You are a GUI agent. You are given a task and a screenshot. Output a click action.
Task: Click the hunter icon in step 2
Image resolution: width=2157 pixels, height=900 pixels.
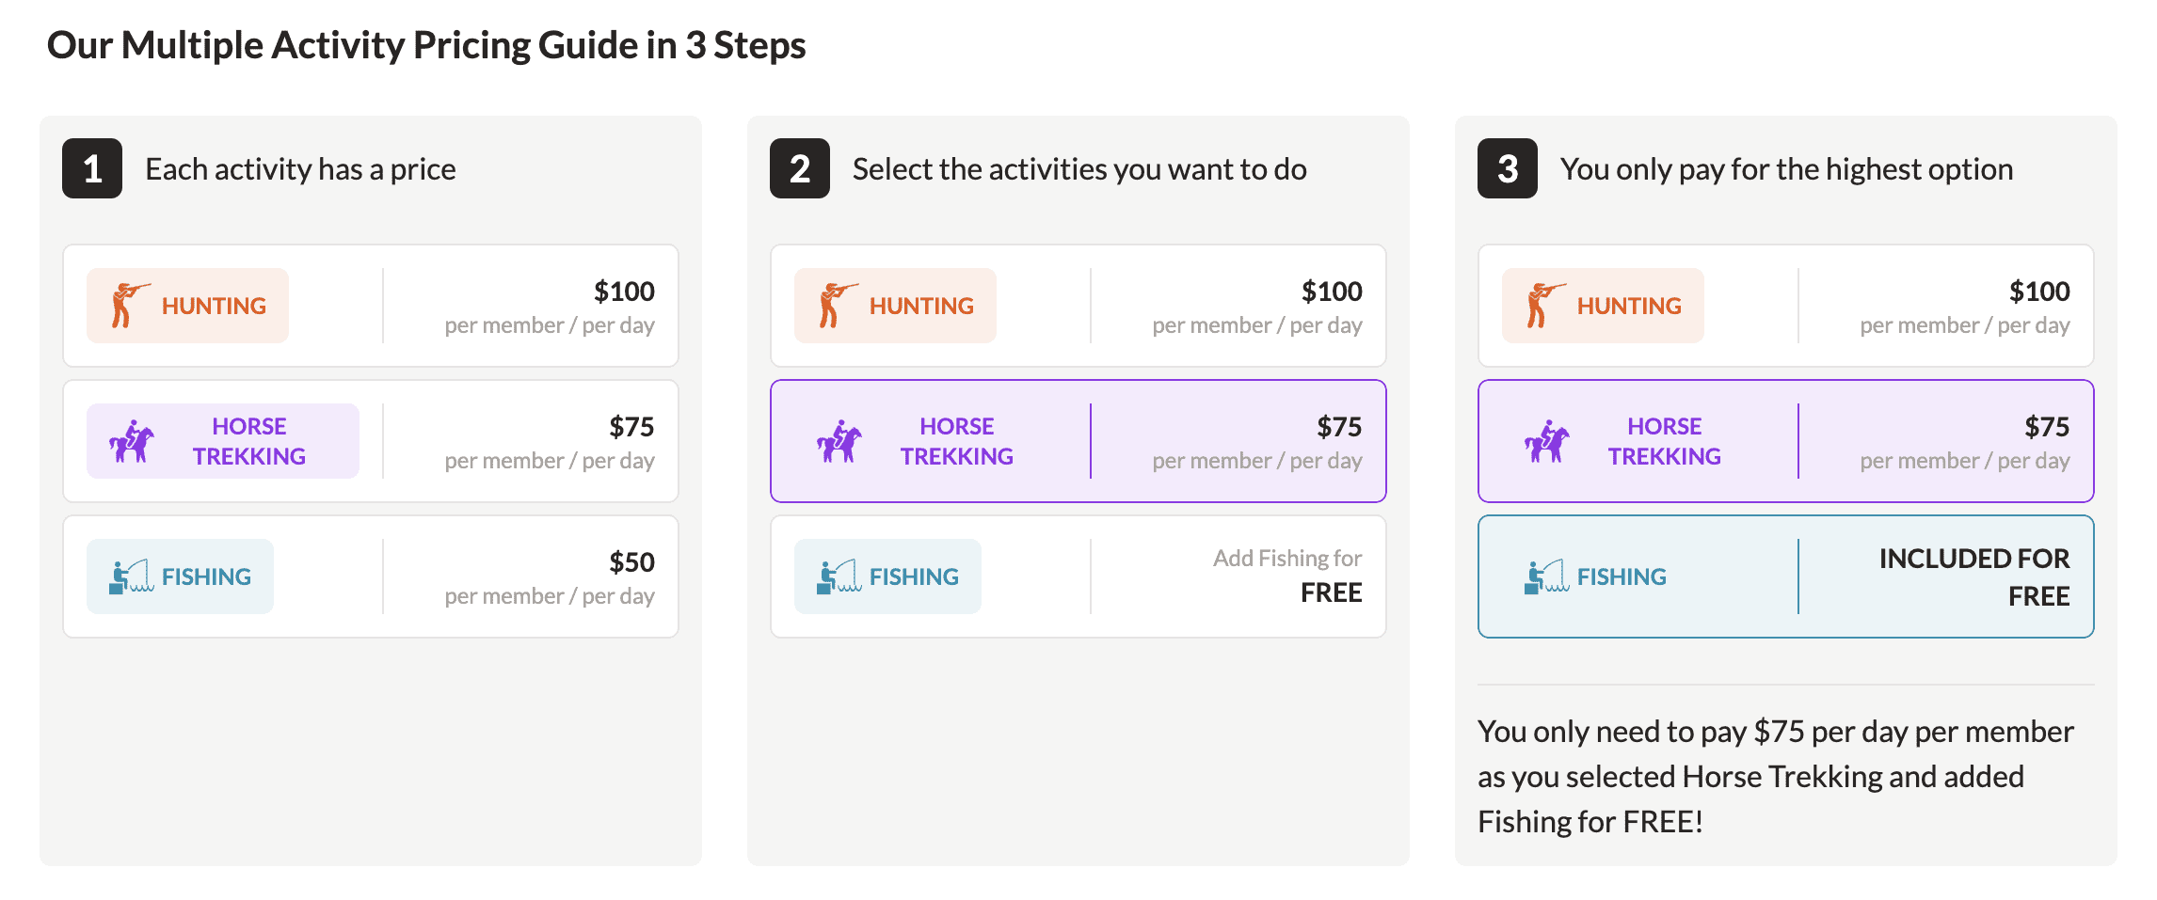(x=838, y=305)
